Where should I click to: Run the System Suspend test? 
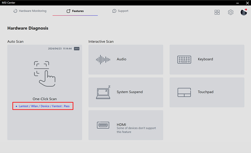tap(126, 92)
